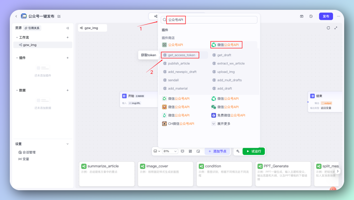The height and width of the screenshot is (200, 354).
Task: Open image_cover template card
Action: click(x=166, y=174)
